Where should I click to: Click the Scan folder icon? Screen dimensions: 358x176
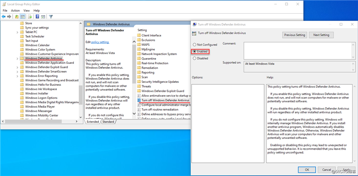[139, 77]
